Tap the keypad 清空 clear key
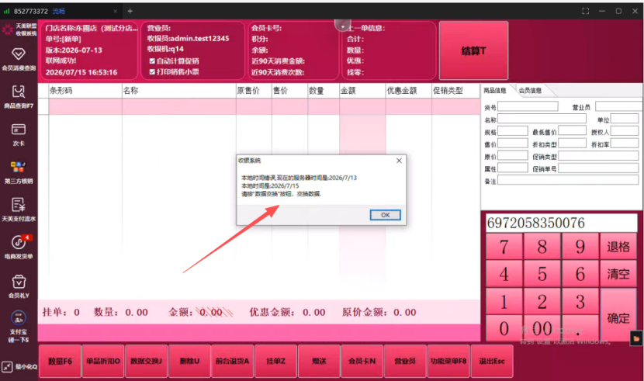This screenshot has width=644, height=381. point(618,274)
